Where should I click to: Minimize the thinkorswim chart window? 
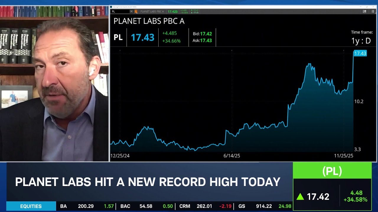tap(361, 6)
